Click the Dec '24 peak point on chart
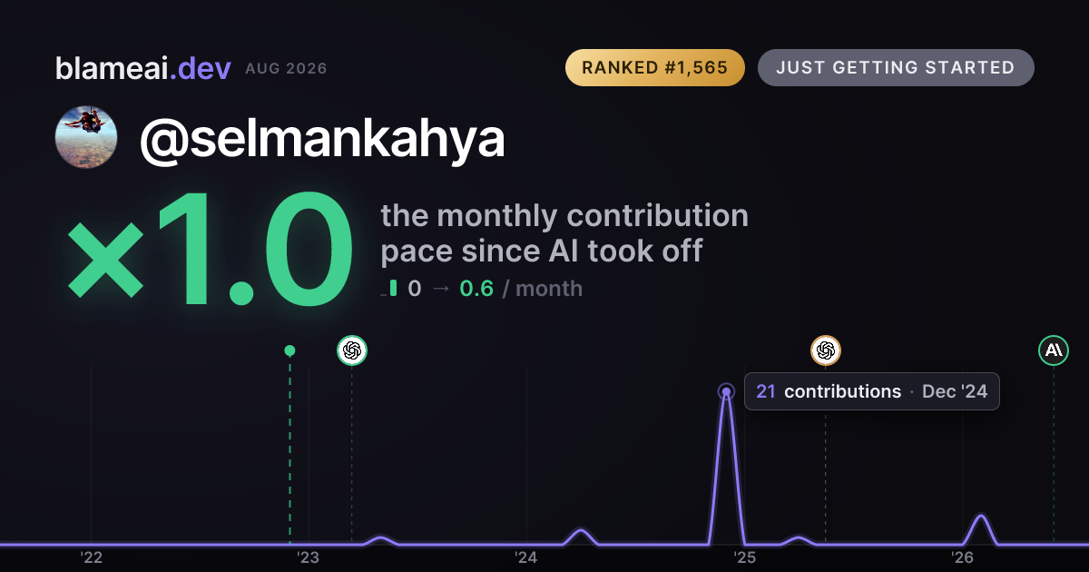 (726, 392)
